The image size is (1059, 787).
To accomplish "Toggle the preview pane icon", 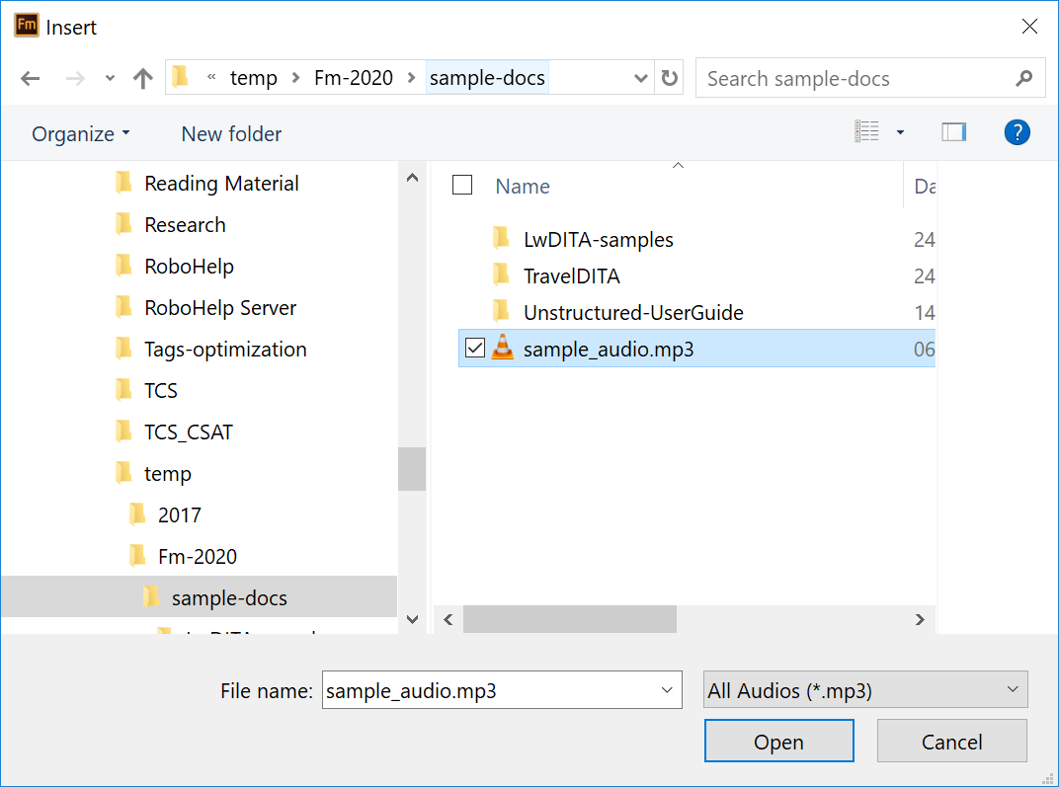I will pos(953,132).
